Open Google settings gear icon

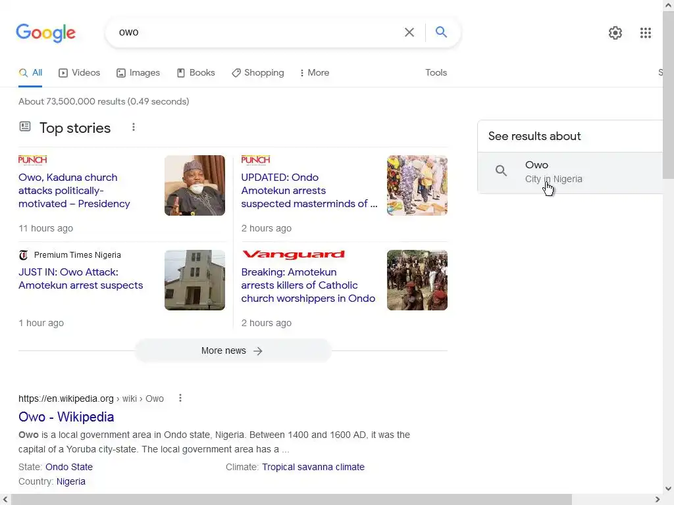(615, 33)
